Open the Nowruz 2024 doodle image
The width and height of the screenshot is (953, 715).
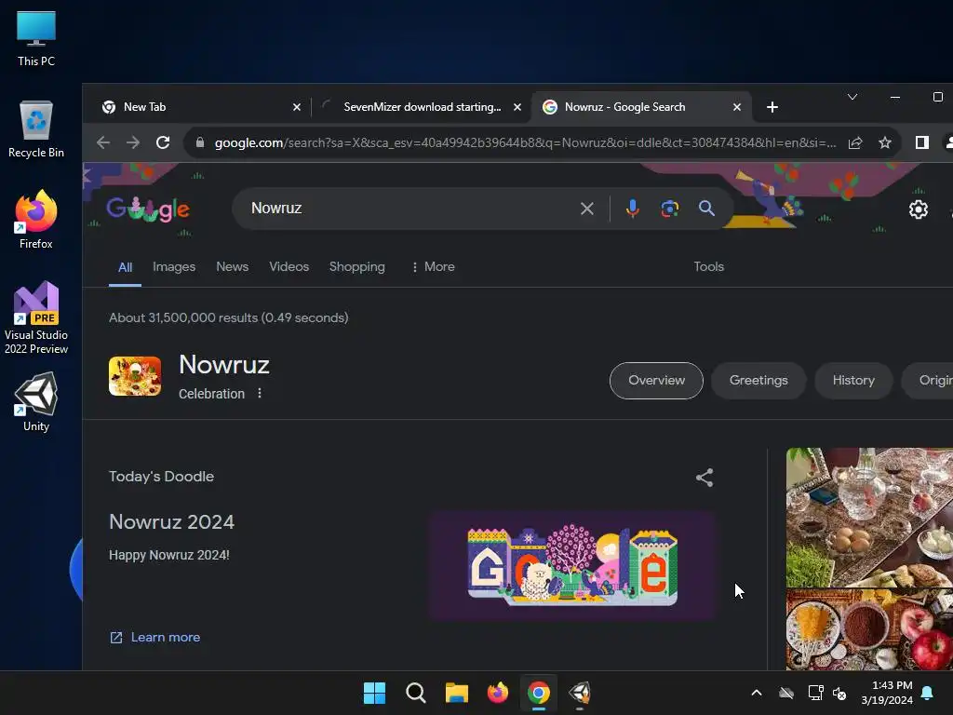coord(572,565)
